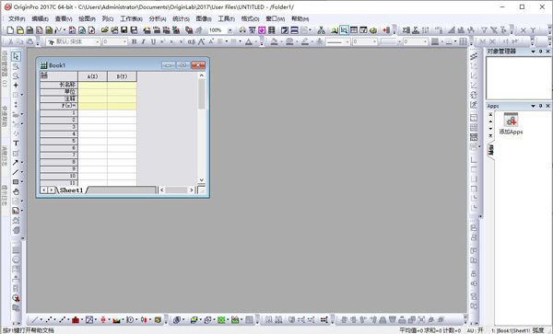Click the line plot button
The height and width of the screenshot is (334, 553).
click(35, 319)
